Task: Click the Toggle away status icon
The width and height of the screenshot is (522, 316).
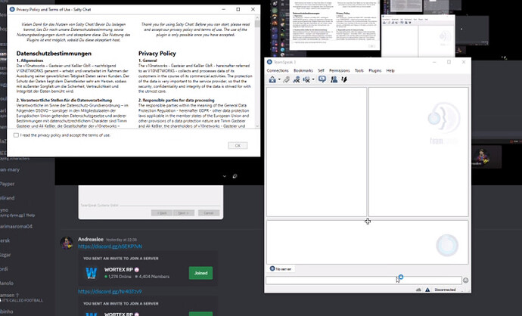Action: 308,79
